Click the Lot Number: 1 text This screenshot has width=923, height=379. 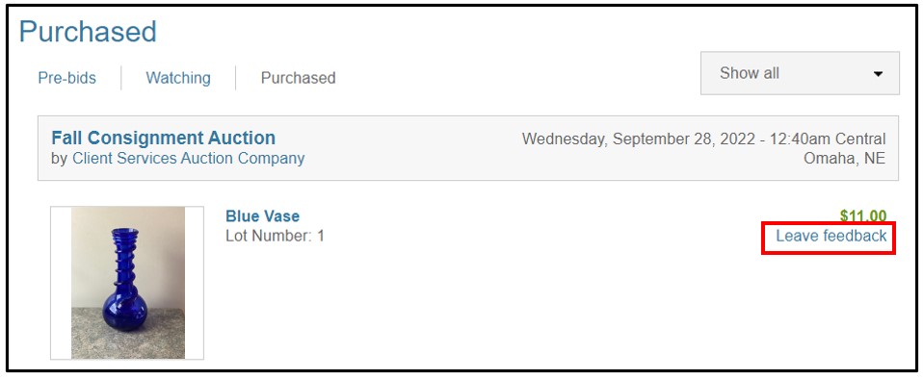[275, 237]
